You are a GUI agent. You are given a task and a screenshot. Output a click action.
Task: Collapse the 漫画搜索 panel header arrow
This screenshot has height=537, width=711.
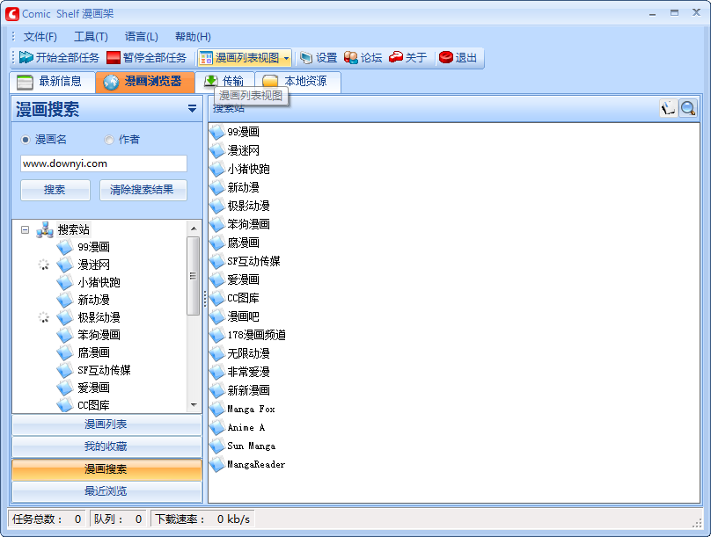(x=192, y=109)
